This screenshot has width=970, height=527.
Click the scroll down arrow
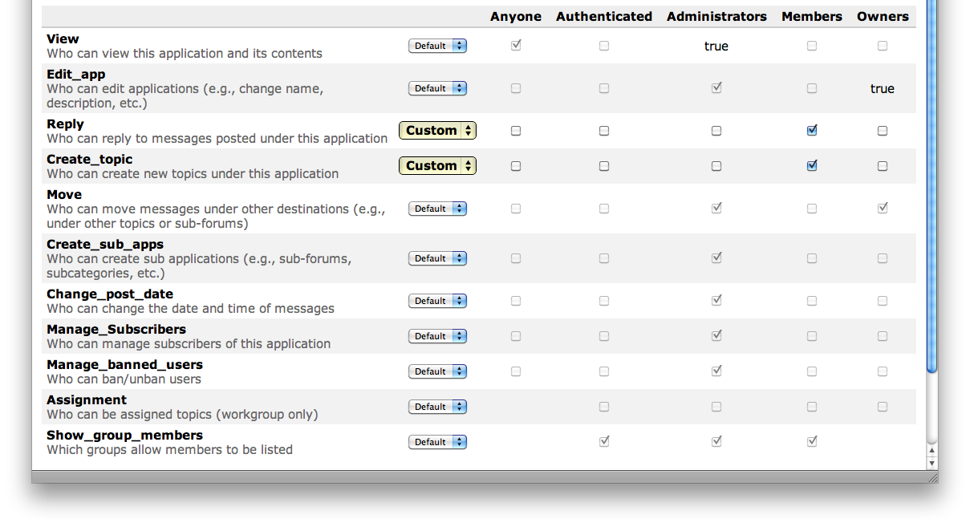[931, 463]
